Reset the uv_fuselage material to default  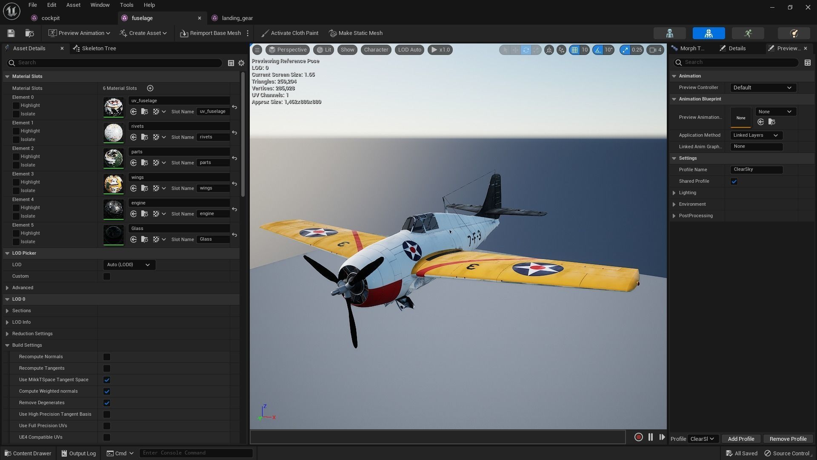234,107
